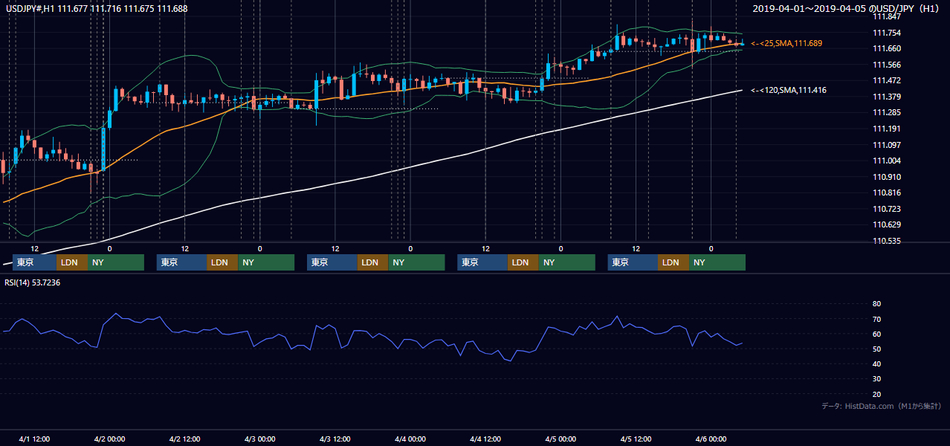Click the RSI scale value 20

pyautogui.click(x=876, y=394)
